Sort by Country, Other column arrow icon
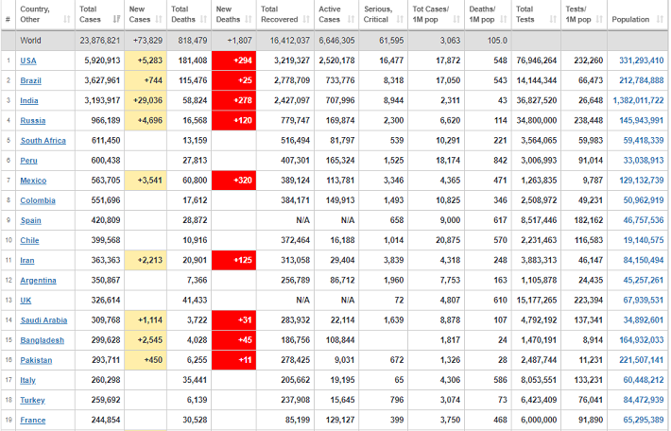 point(67,19)
